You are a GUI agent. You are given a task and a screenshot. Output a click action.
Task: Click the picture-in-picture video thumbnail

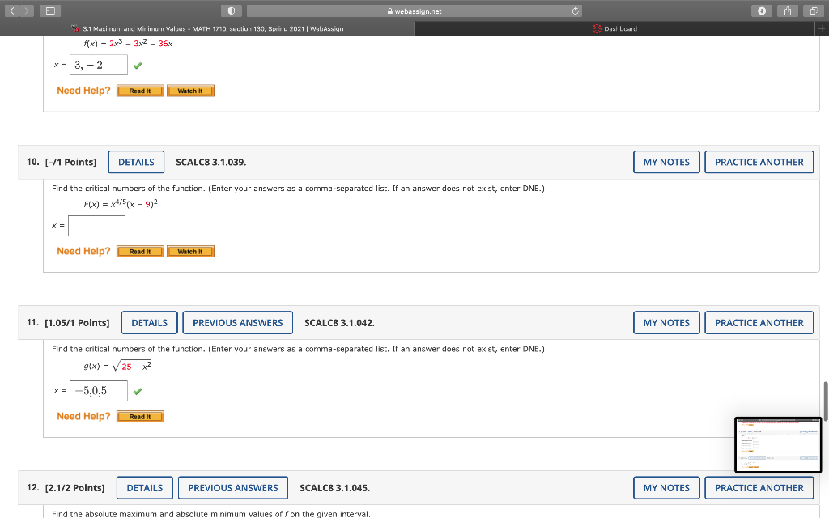tap(777, 444)
